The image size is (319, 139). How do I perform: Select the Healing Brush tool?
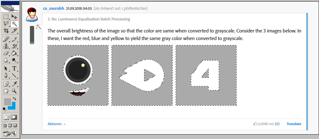click(6, 39)
